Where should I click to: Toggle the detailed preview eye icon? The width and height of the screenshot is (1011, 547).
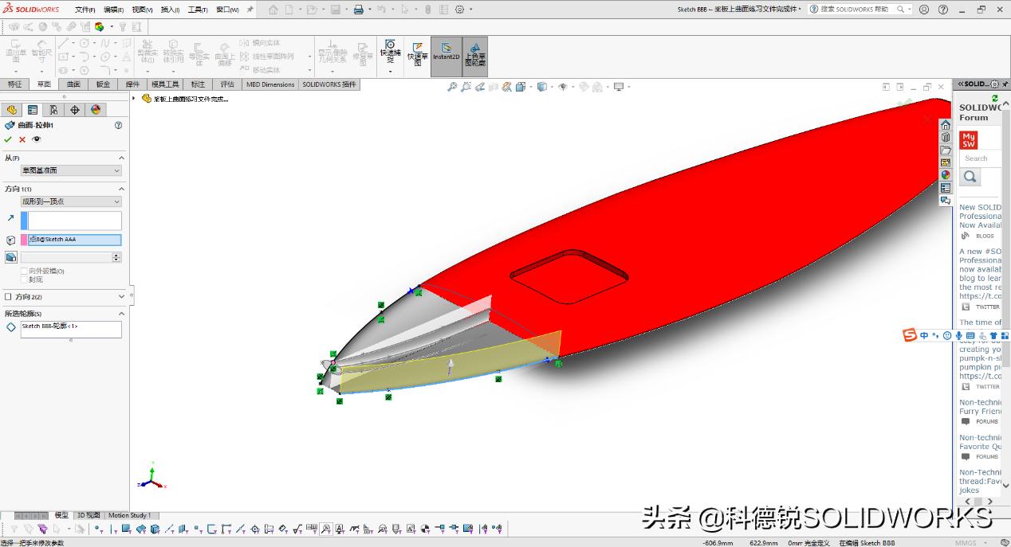(36, 139)
